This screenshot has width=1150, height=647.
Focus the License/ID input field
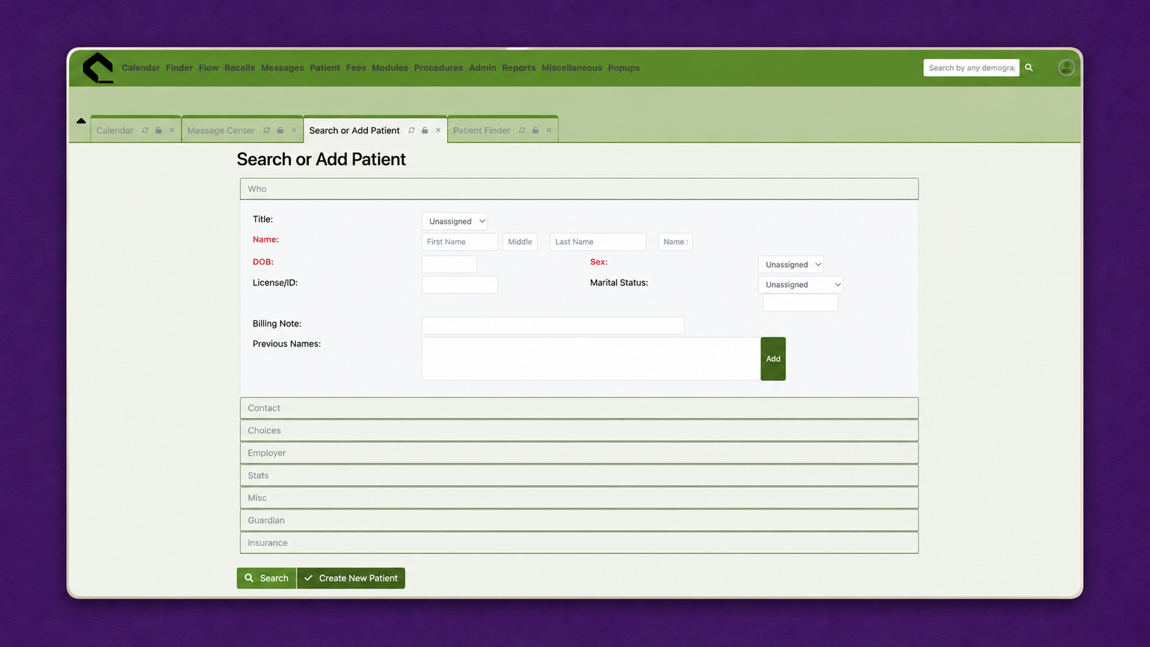459,285
